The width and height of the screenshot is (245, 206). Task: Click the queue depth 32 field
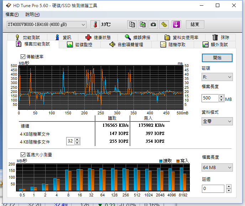tap(70, 141)
